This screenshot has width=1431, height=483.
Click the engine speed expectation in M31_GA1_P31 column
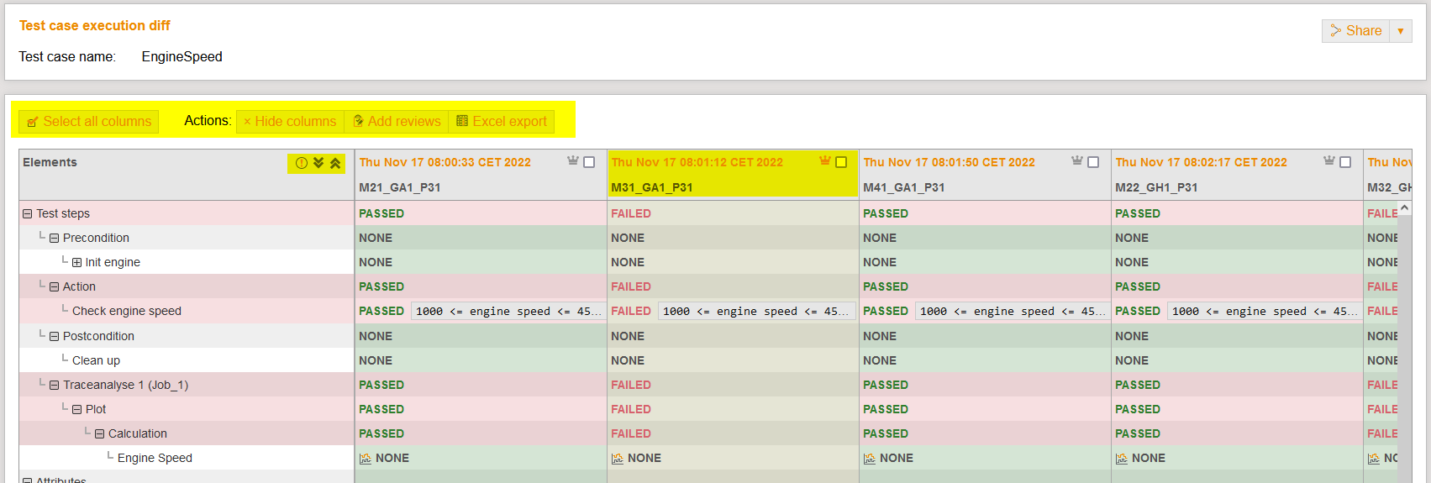(x=757, y=312)
